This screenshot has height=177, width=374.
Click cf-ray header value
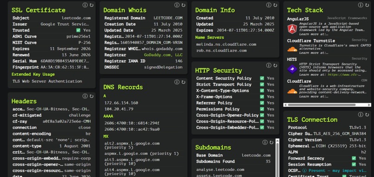tap(66, 122)
